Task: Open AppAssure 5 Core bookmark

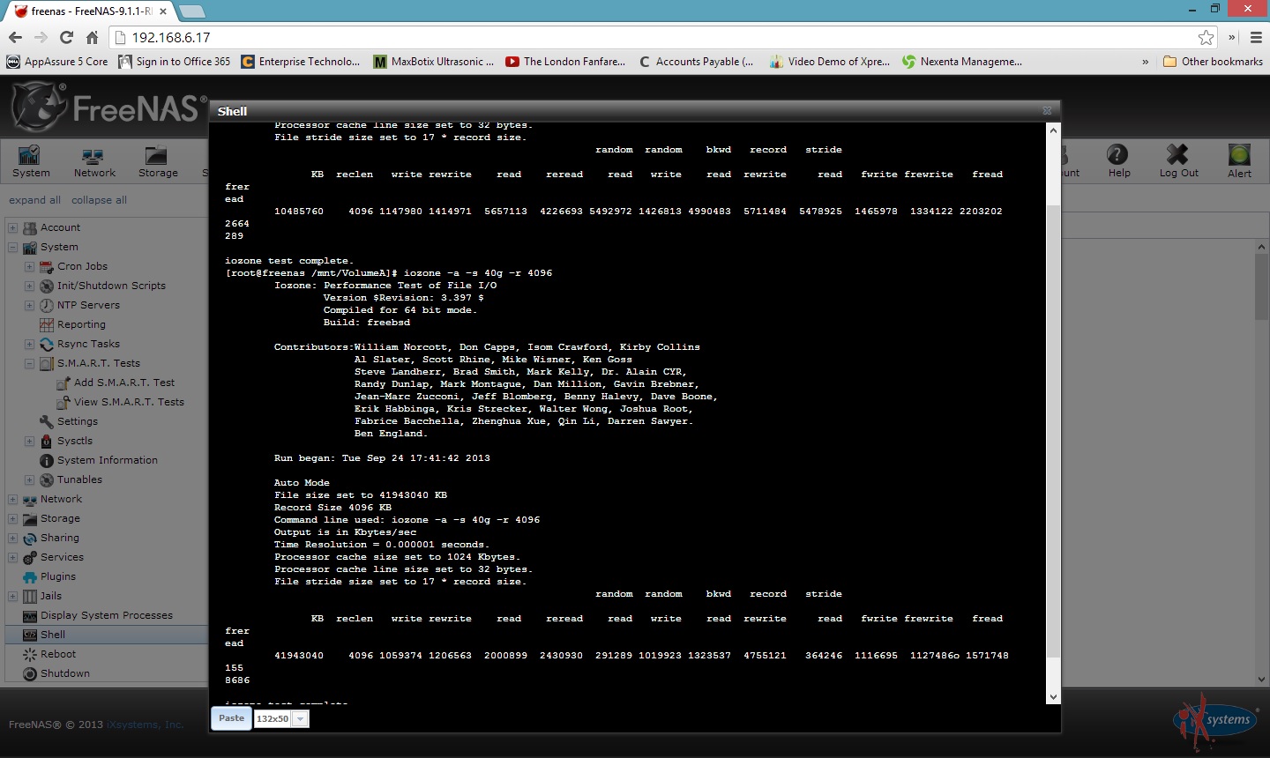Action: click(x=57, y=62)
